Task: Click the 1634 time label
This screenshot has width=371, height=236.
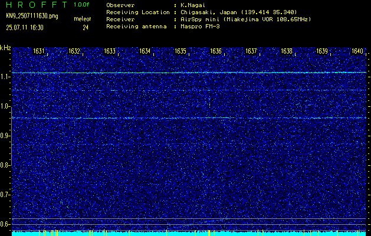Action: (x=145, y=51)
